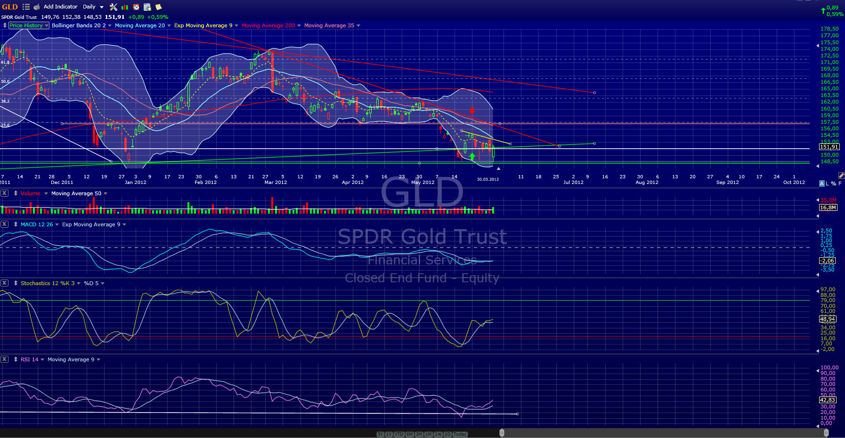Jump chart to Today
Viewport: 845px width, 438px height.
coord(460,434)
